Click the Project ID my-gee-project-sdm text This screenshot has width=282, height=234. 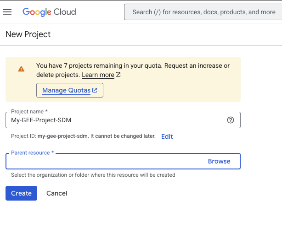pyautogui.click(x=83, y=136)
